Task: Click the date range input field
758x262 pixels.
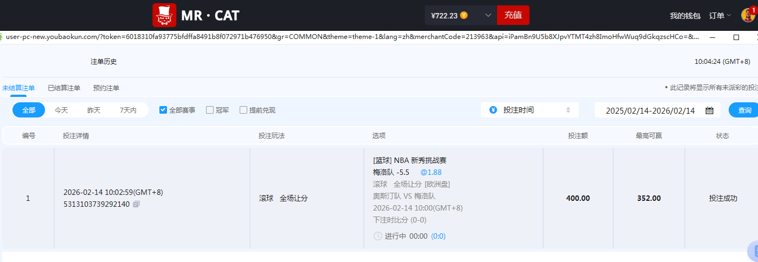Action: pos(650,110)
